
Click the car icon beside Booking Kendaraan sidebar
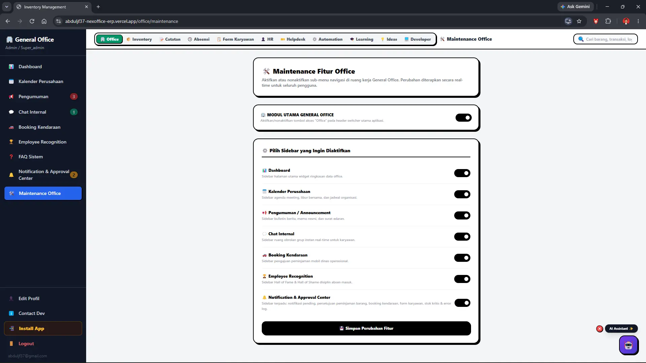pyautogui.click(x=11, y=127)
